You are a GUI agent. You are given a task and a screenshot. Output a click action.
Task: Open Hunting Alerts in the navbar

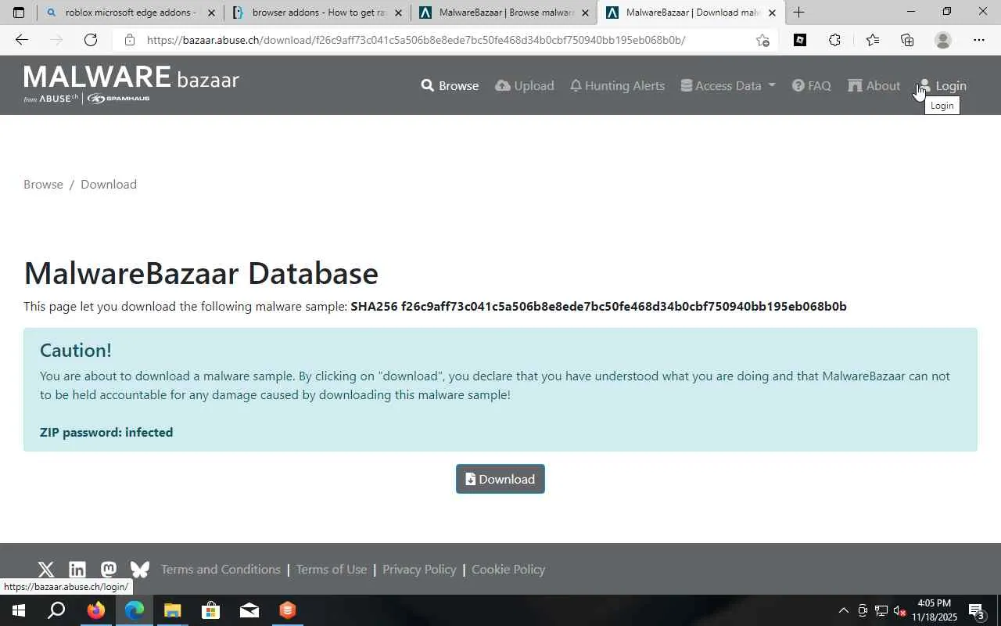(617, 85)
